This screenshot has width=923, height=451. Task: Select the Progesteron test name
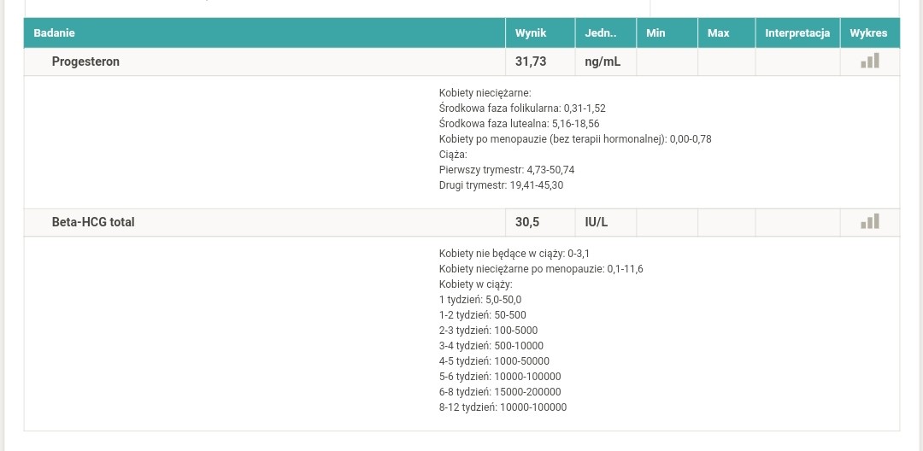pyautogui.click(x=85, y=62)
